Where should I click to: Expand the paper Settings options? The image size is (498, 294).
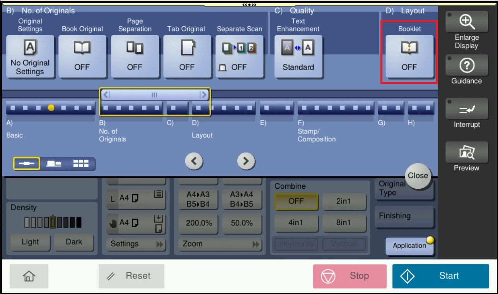click(136, 244)
